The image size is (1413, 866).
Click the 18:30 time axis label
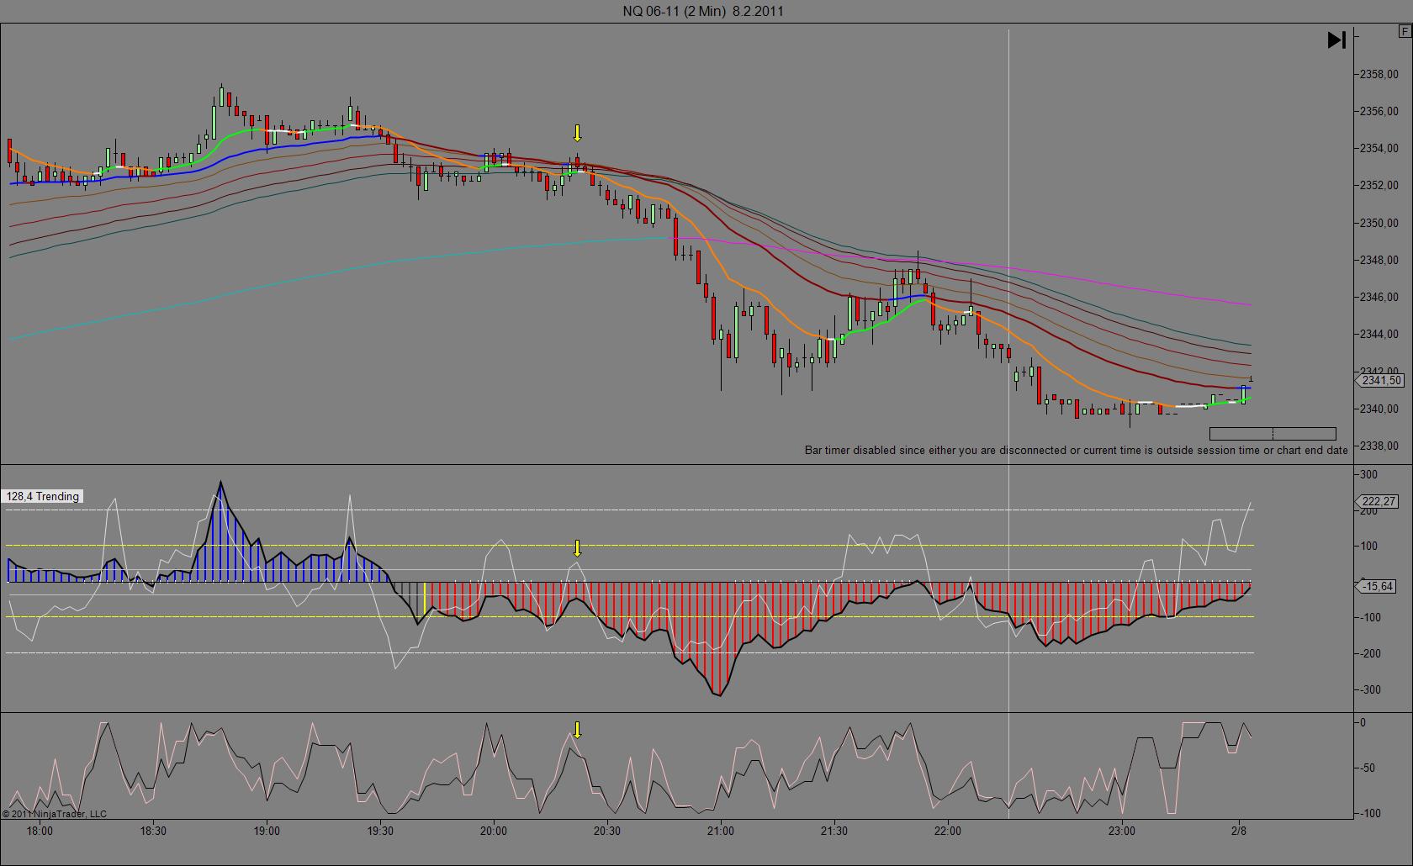(153, 831)
